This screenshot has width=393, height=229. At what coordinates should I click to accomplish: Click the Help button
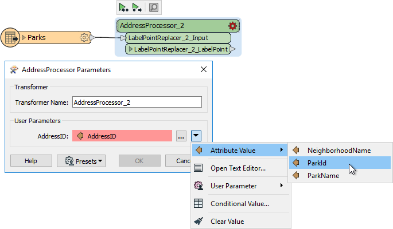[31, 161]
